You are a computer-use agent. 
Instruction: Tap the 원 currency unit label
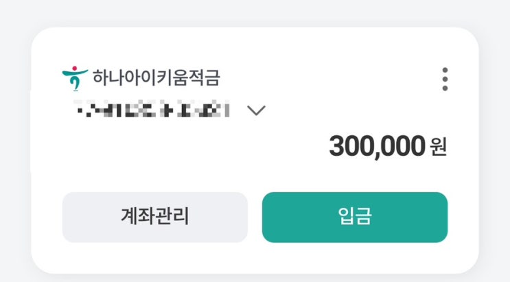pyautogui.click(x=439, y=147)
